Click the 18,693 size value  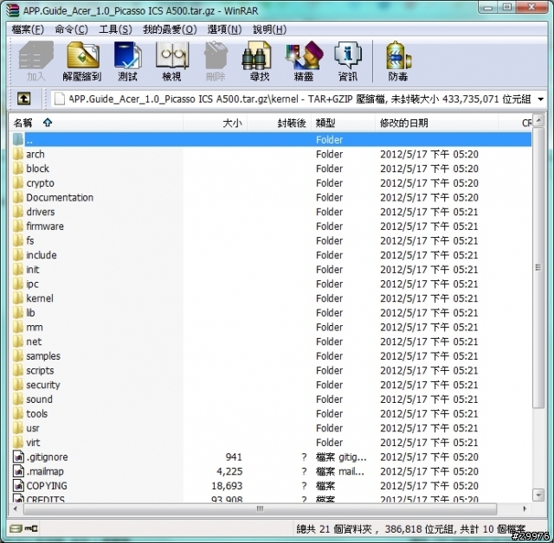(227, 486)
